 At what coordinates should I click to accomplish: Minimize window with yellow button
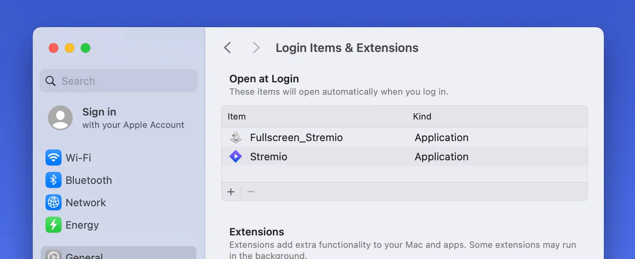[69, 48]
